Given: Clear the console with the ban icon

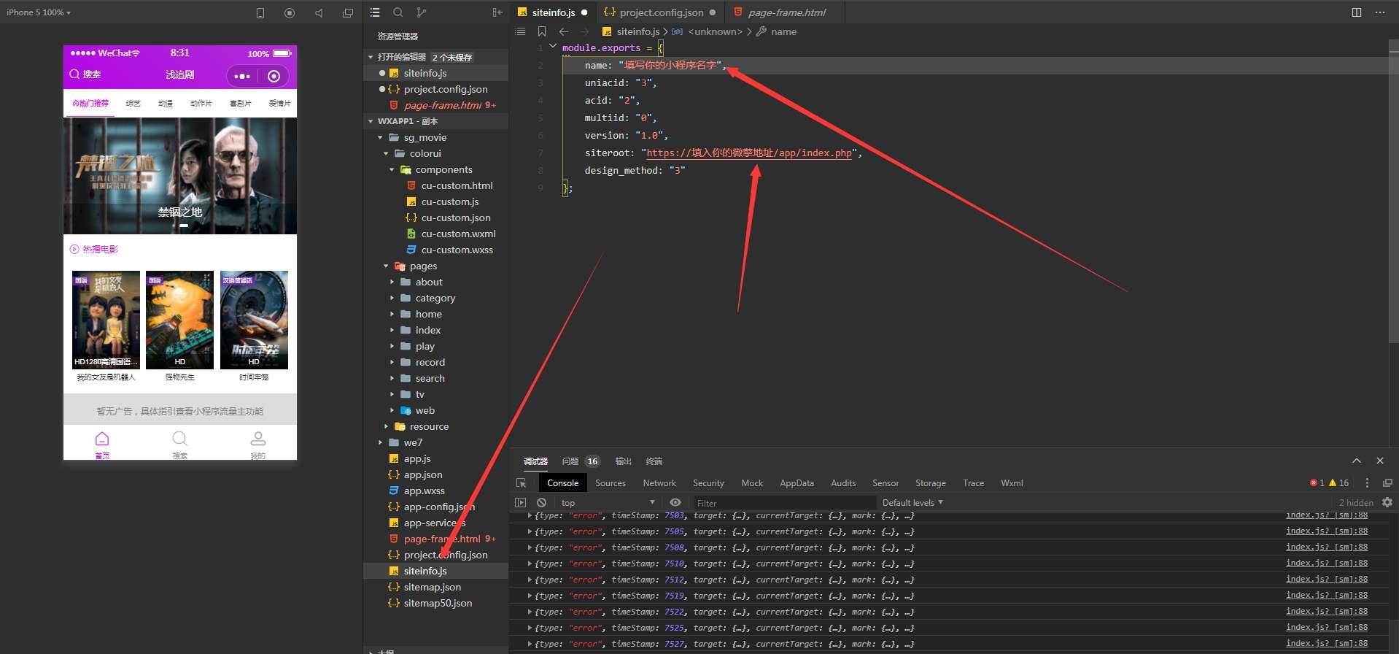Looking at the screenshot, I should (541, 502).
